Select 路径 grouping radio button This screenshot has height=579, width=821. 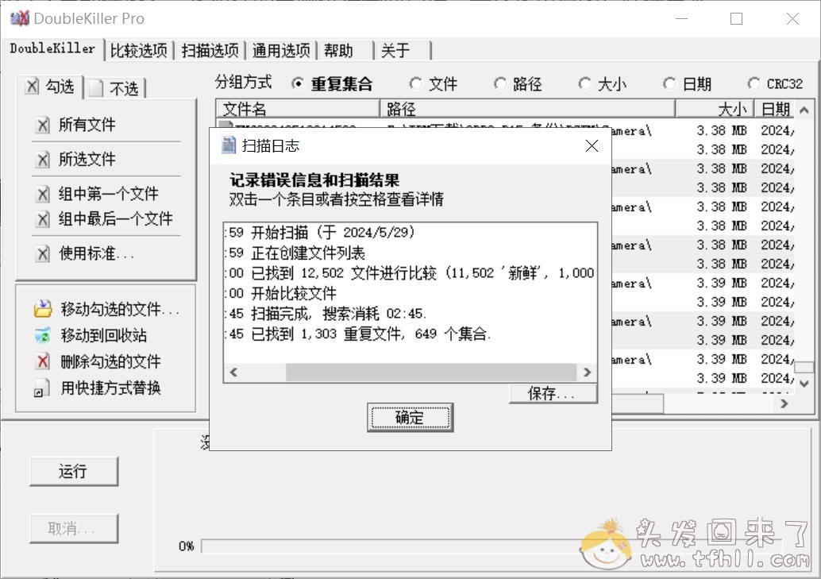tap(500, 84)
